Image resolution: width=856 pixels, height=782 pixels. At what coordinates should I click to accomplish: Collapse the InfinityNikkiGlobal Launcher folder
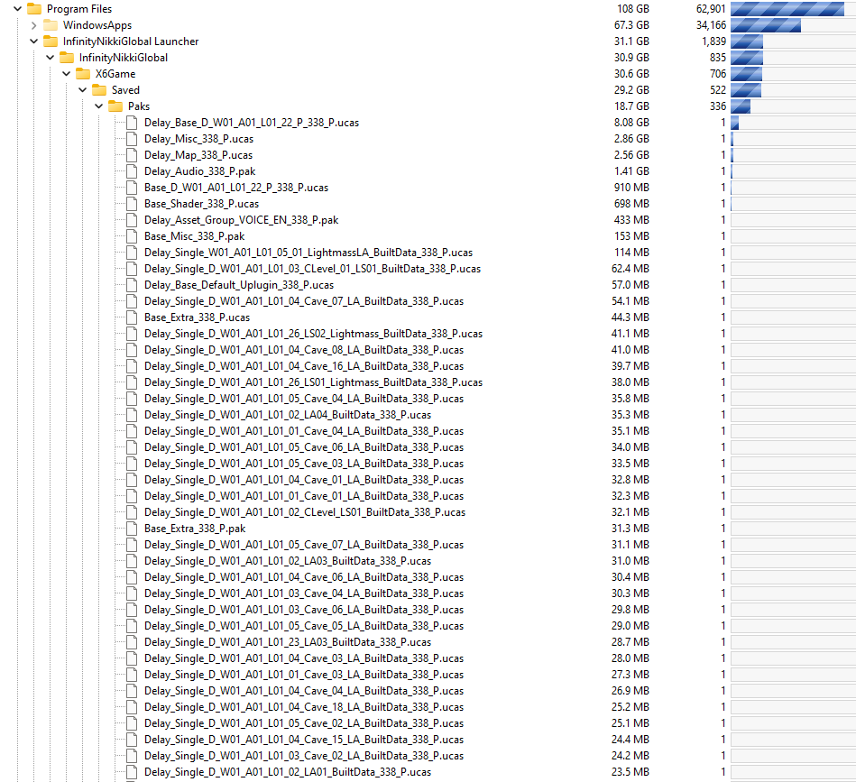34,41
